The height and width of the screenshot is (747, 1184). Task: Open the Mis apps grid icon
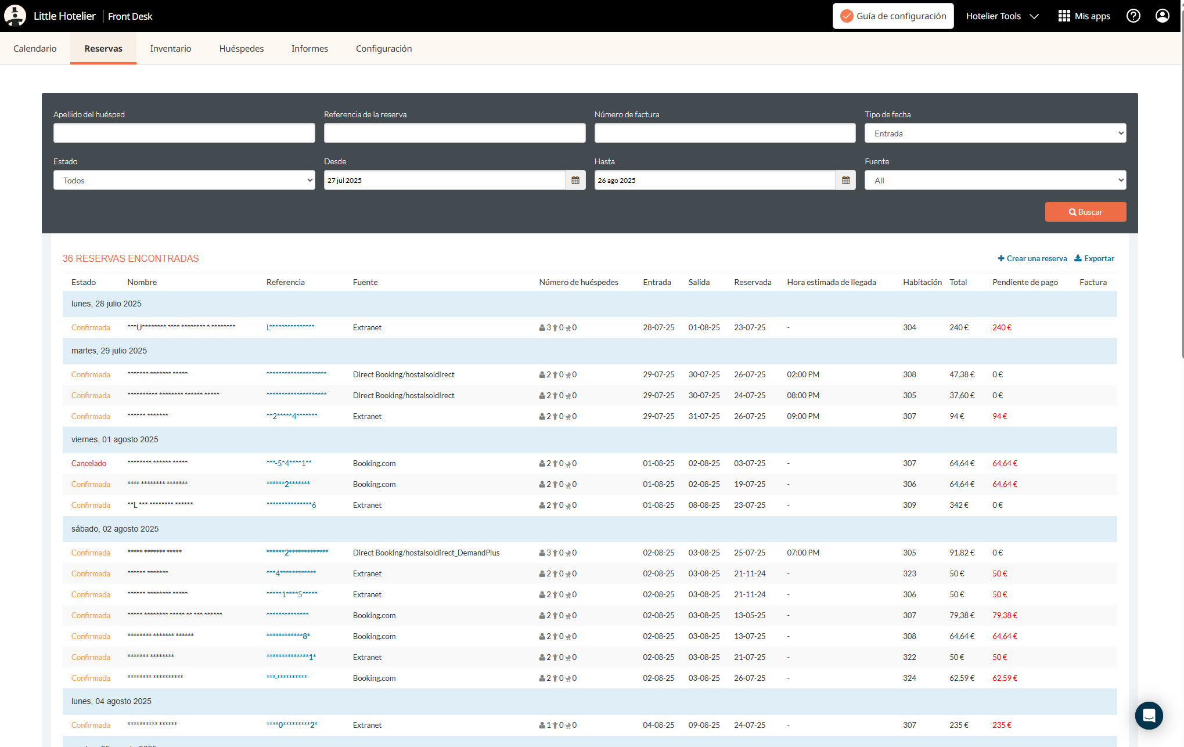click(x=1064, y=16)
